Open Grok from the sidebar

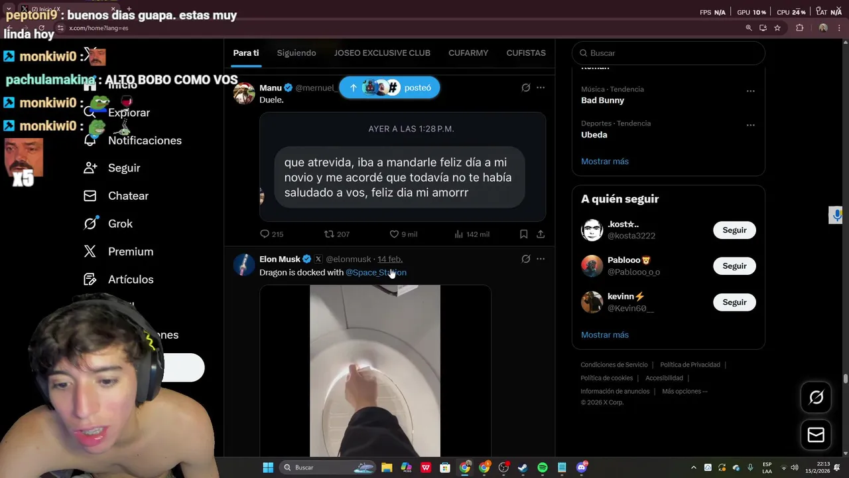[x=120, y=224]
